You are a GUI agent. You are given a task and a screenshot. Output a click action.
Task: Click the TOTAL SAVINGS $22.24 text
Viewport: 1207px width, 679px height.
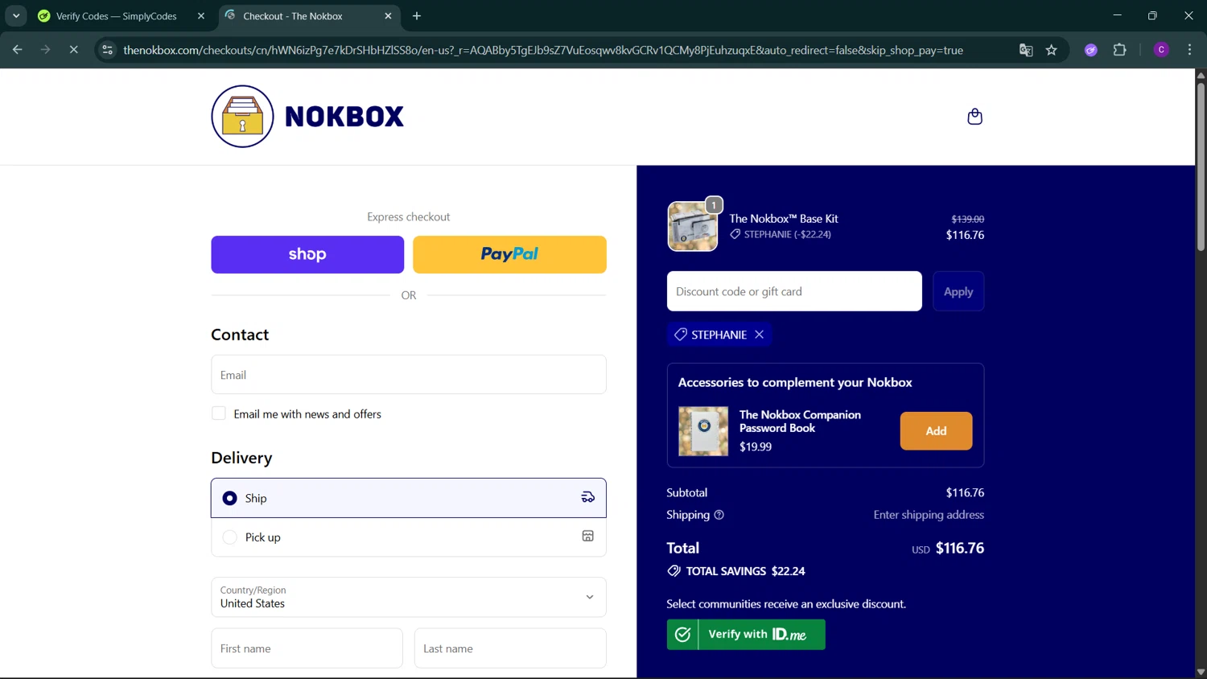coord(746,571)
